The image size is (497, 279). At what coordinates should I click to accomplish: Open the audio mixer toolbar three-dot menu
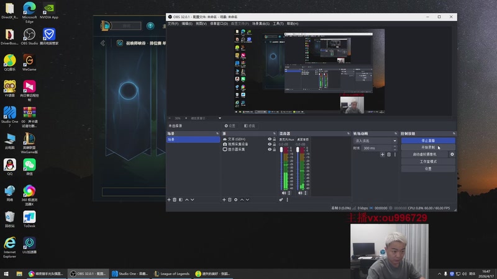click(x=288, y=200)
